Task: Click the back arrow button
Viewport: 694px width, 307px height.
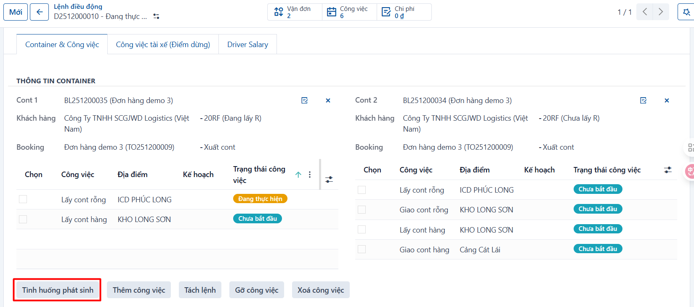Action: click(39, 12)
